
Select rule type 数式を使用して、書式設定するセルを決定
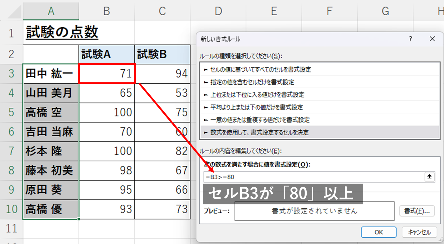point(320,132)
